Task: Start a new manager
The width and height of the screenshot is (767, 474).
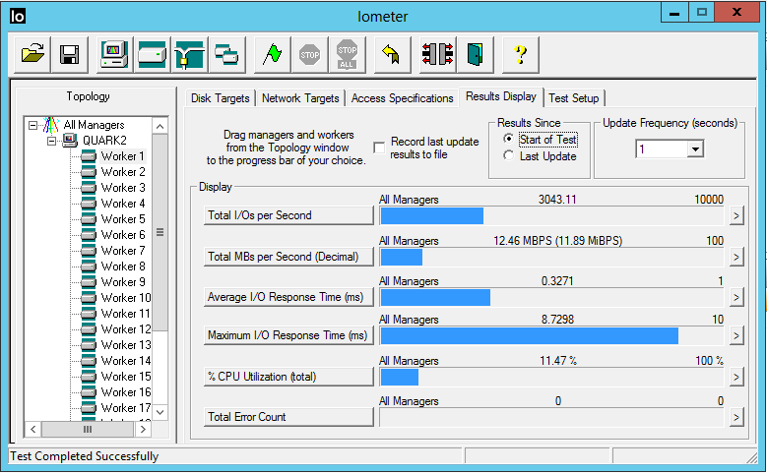Action: pyautogui.click(x=114, y=54)
